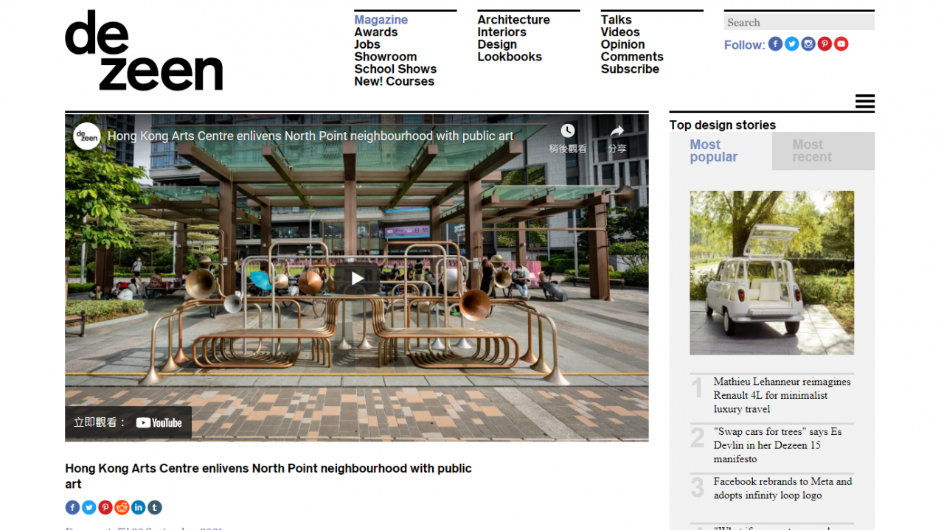Image resolution: width=944 pixels, height=530 pixels.
Task: Click the Watch on YouTube button
Action: [x=128, y=422]
